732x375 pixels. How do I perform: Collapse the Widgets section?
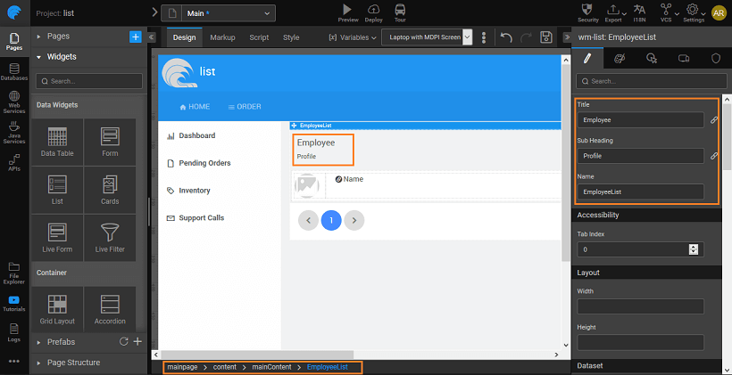[x=39, y=57]
